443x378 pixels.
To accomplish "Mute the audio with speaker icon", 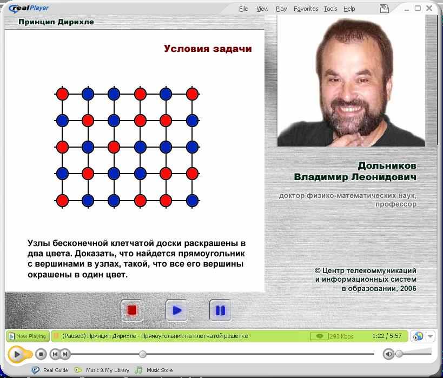I will [x=388, y=354].
